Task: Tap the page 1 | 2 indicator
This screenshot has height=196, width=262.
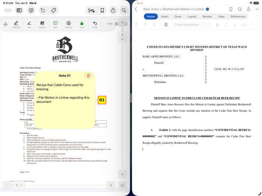Action: click(19, 185)
